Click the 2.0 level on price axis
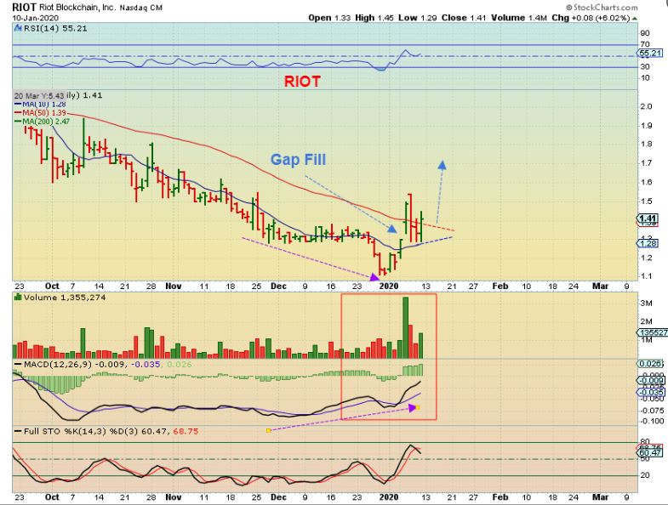Image resolution: width=668 pixels, height=505 pixels. [646, 106]
